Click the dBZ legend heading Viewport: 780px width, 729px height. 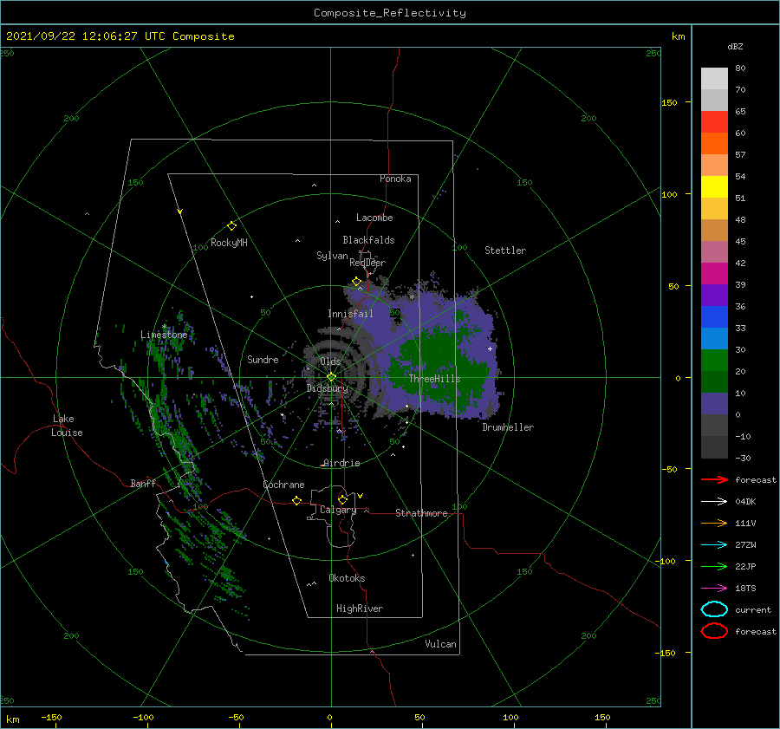pos(735,46)
